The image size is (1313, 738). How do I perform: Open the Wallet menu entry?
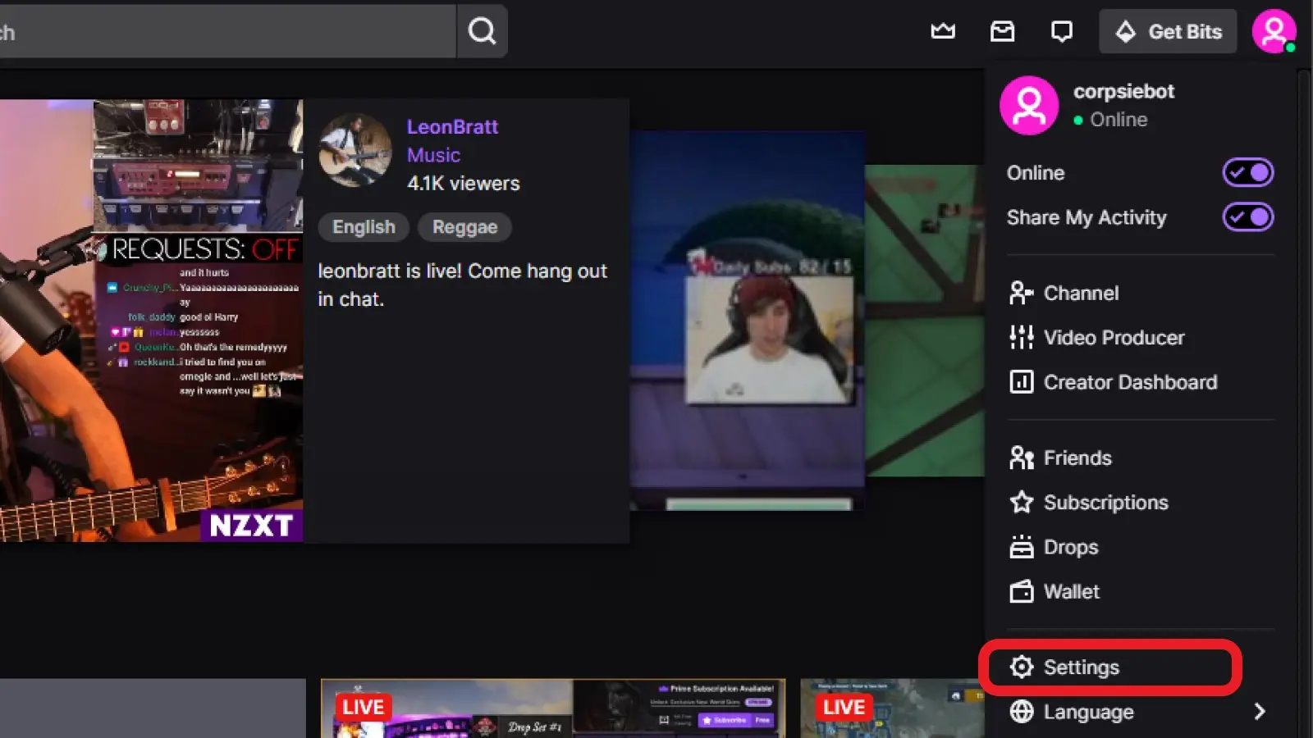click(1141, 591)
